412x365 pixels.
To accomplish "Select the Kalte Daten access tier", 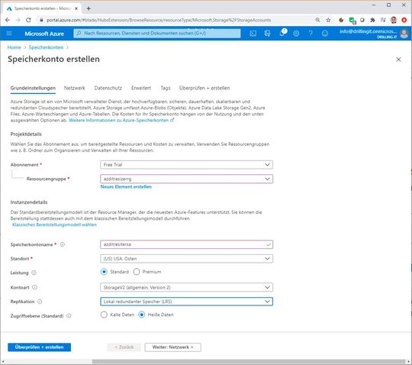I will [104, 315].
